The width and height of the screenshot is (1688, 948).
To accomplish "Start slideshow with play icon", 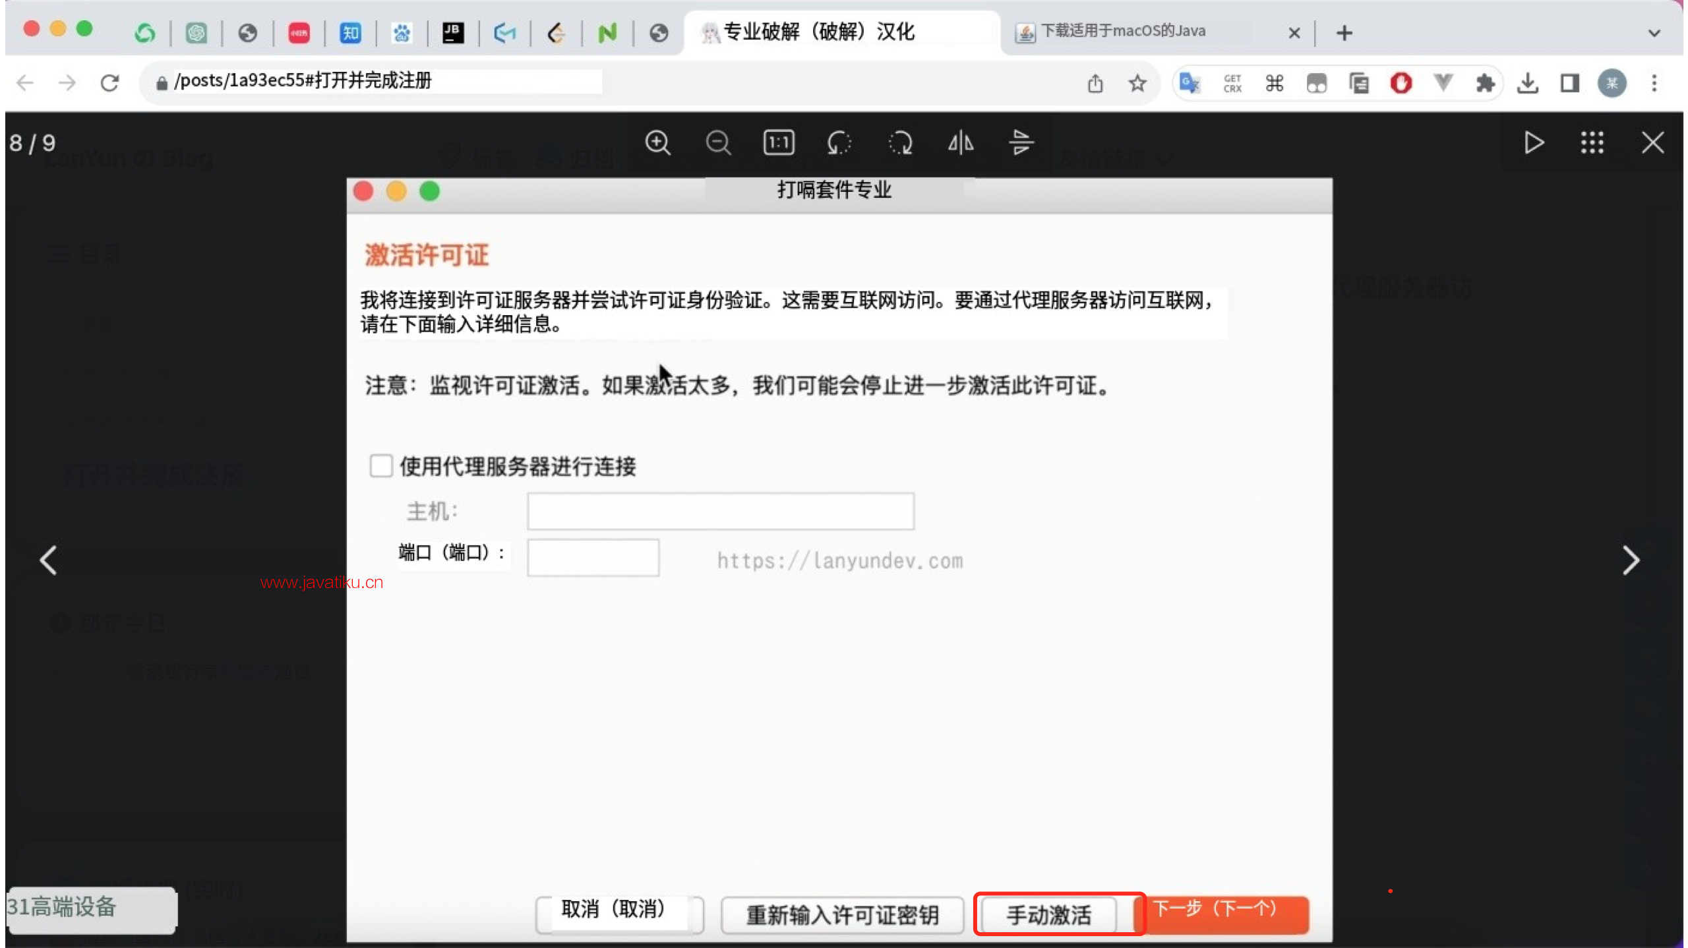I will [1534, 142].
